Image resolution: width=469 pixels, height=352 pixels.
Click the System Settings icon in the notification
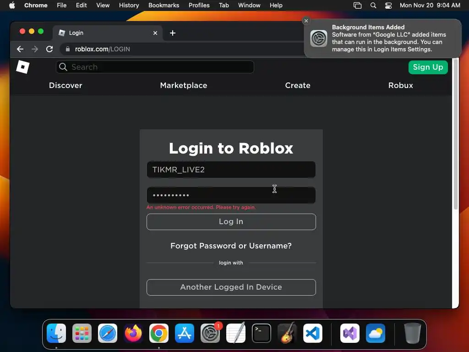click(x=319, y=38)
